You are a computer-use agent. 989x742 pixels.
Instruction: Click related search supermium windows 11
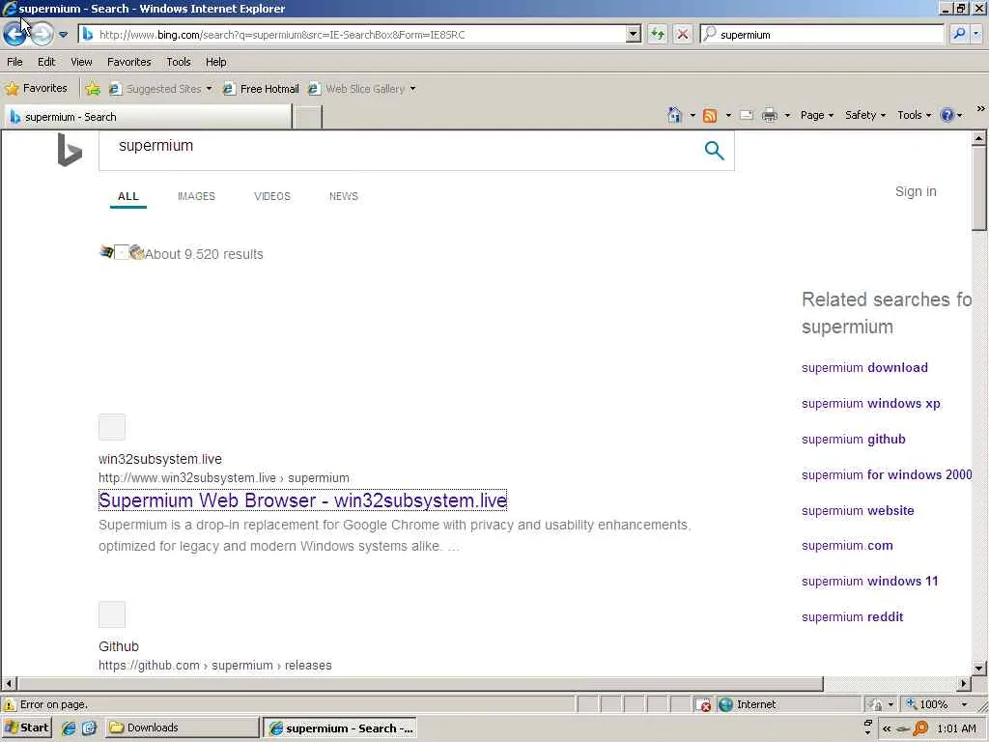869,581
